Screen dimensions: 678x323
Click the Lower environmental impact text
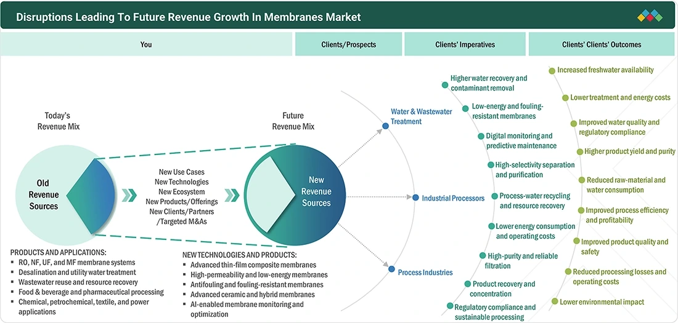coord(602,302)
